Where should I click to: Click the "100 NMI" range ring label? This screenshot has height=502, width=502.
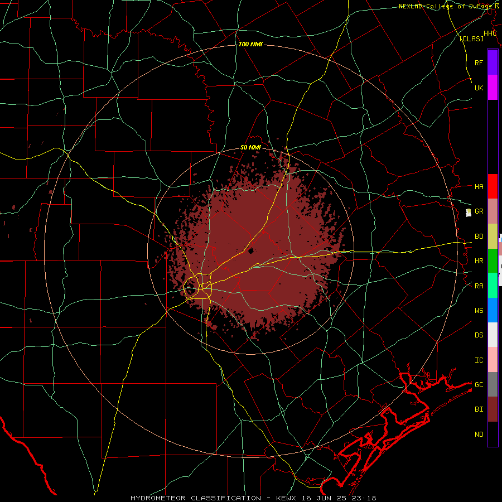[x=250, y=44]
